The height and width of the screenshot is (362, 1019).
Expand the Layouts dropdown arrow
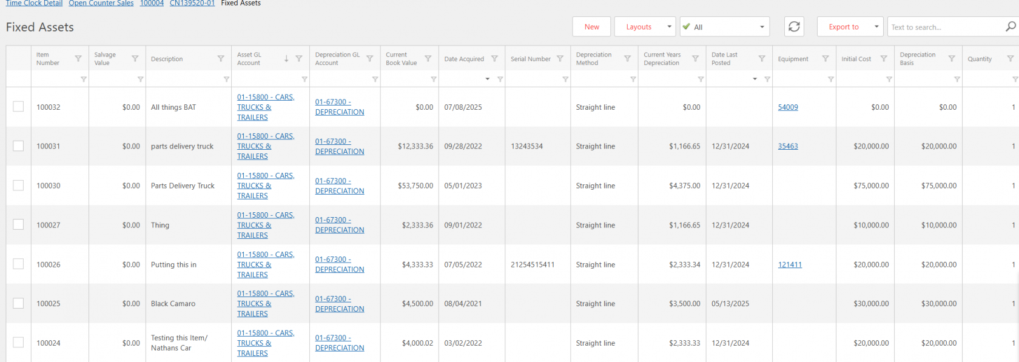pos(669,27)
